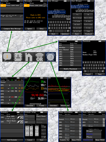Open the alarm clock reminders icon
The image size is (106, 142).
point(50,57)
